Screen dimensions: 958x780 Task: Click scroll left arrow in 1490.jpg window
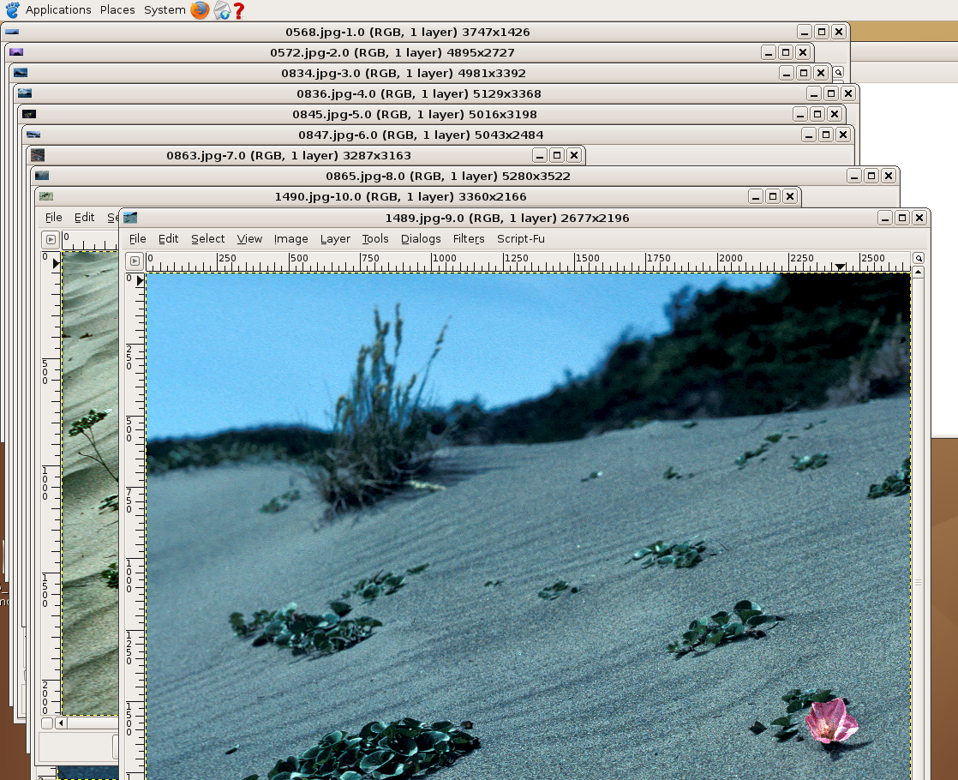pyautogui.click(x=61, y=723)
